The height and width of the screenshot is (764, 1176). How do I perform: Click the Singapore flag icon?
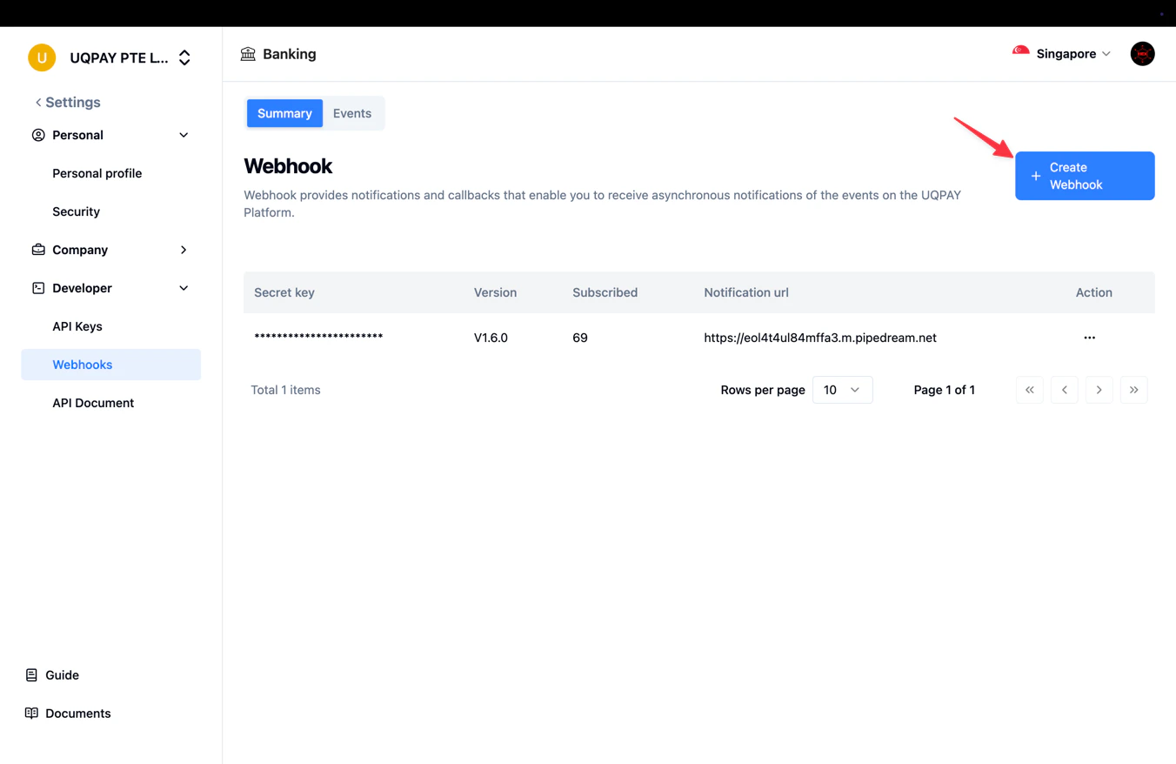pyautogui.click(x=1019, y=53)
